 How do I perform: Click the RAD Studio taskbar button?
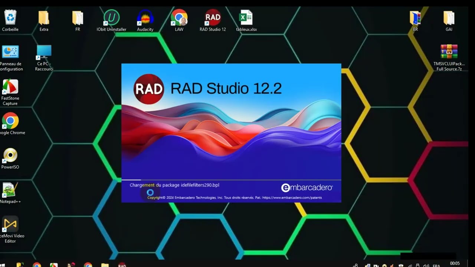pyautogui.click(x=122, y=265)
